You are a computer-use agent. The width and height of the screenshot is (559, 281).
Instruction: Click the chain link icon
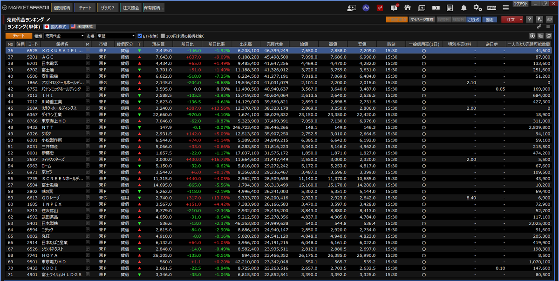(539, 27)
